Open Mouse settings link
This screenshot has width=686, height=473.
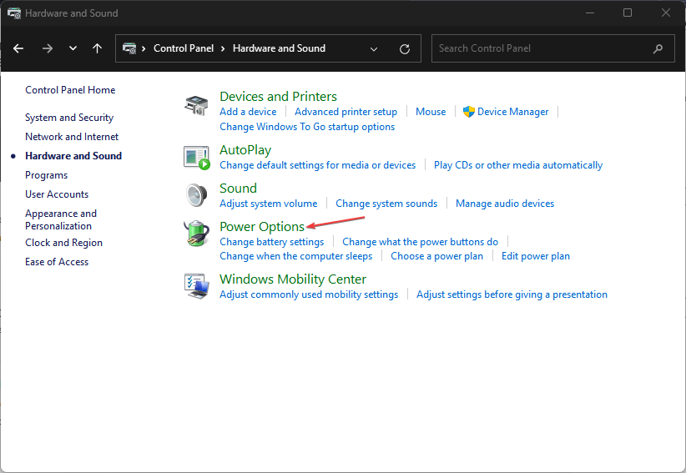coord(431,112)
